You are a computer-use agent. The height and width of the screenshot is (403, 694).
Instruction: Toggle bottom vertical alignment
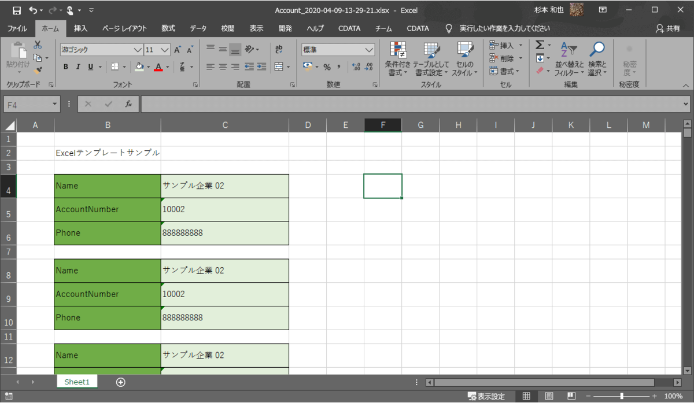[235, 49]
